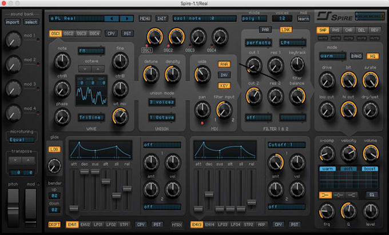Open the poly 1 mode dropdown
The image size is (389, 235).
pyautogui.click(x=255, y=18)
